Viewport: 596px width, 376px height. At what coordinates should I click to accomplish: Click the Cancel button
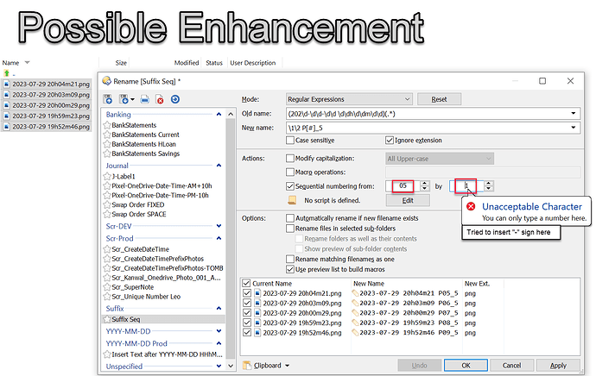511,366
